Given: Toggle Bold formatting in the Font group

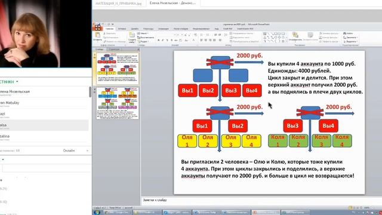Looking at the screenshot, I should point(159,40).
